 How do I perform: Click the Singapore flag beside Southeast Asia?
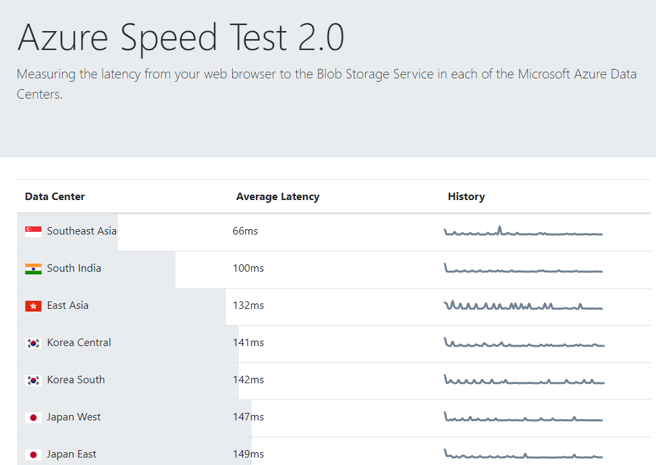coord(32,230)
